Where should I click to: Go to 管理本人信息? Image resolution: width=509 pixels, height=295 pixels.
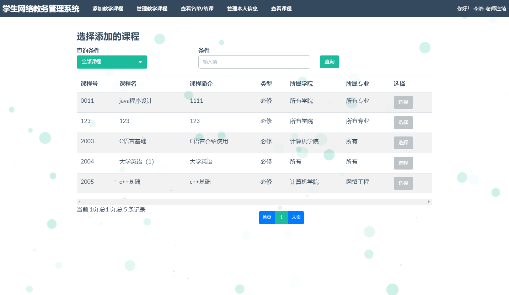click(242, 8)
